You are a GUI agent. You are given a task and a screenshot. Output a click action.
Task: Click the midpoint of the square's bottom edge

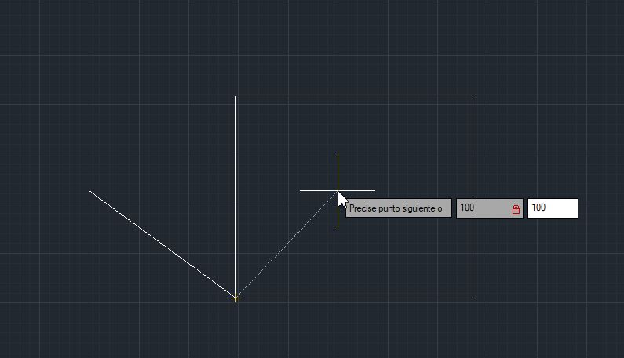(x=354, y=298)
